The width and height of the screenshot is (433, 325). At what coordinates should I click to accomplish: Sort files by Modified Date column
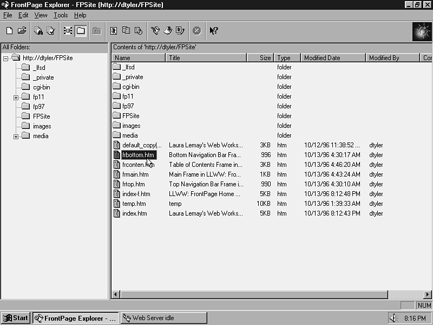(x=333, y=58)
